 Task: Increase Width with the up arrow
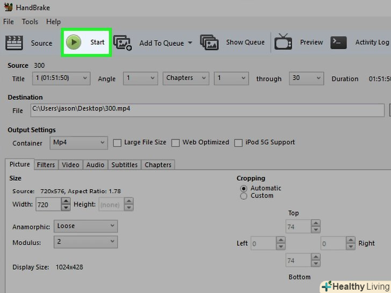pyautogui.click(x=66, y=201)
